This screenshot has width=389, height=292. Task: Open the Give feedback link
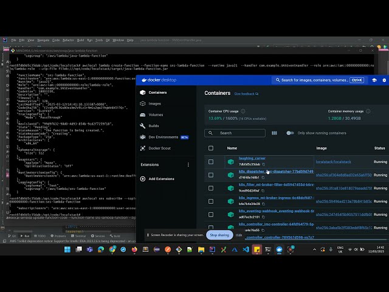(x=246, y=94)
